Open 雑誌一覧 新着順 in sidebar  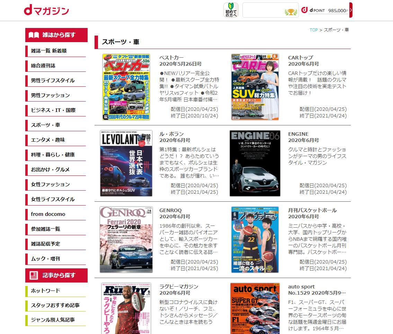(56, 51)
